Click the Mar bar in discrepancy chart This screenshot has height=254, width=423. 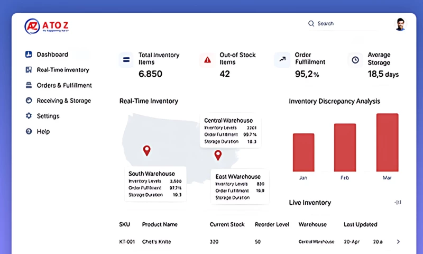388,142
